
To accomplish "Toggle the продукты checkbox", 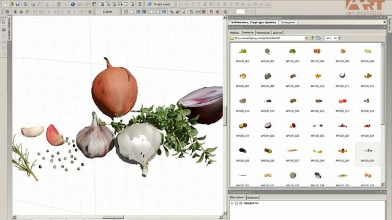I will pyautogui.click(x=236, y=204).
